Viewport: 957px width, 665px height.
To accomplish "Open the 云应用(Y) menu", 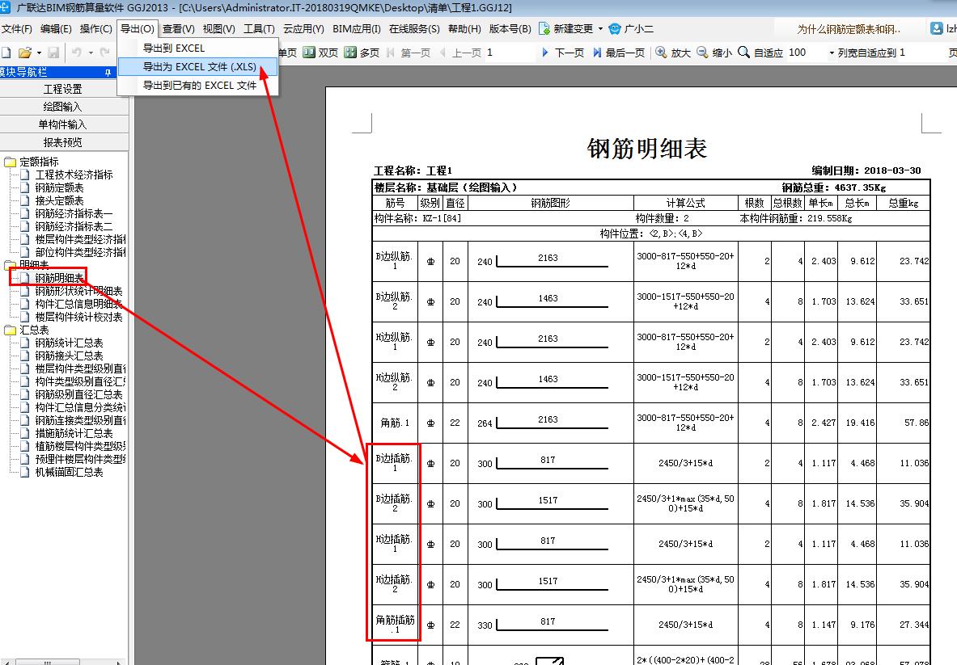I will (x=303, y=28).
